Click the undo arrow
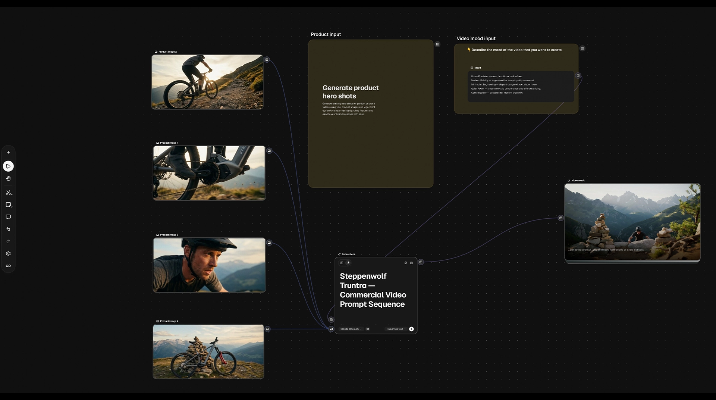This screenshot has height=400, width=716. 8,229
